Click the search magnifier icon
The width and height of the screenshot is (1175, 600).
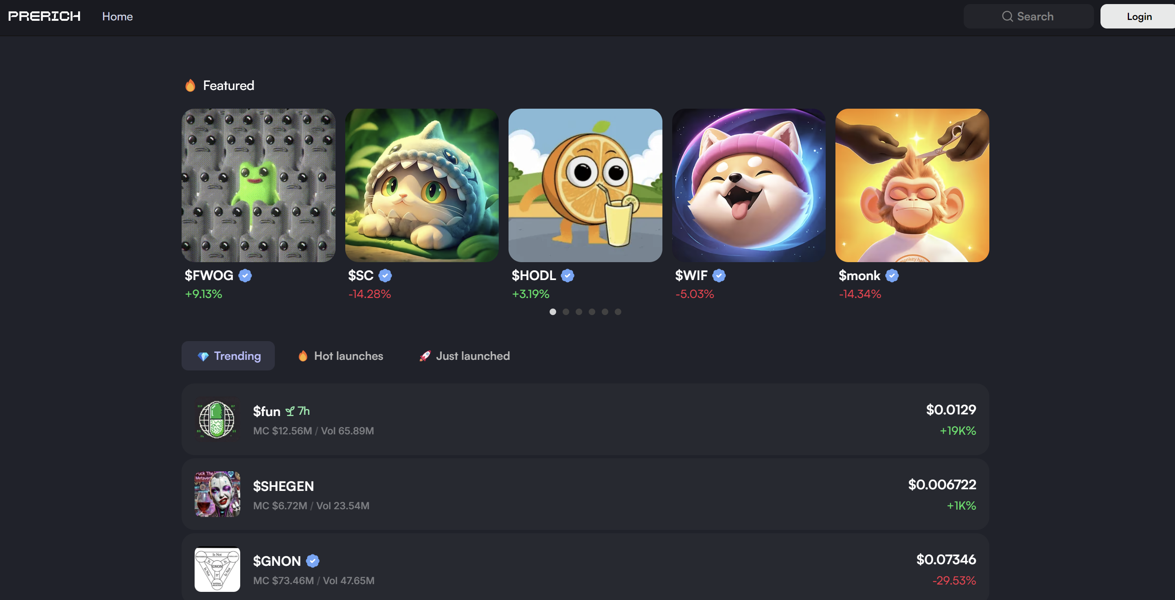tap(1007, 16)
